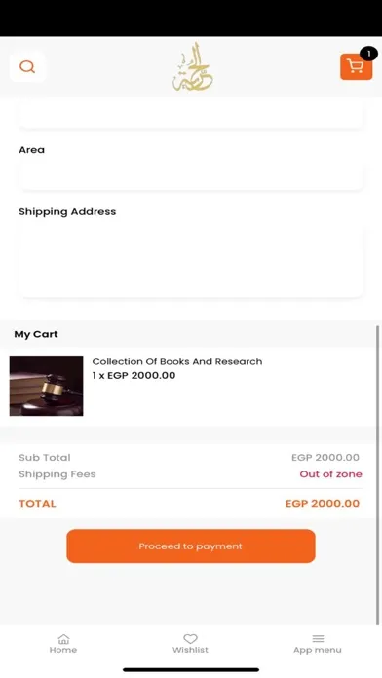The image size is (382, 678).
Task: Tap the Wishlist heart icon
Action: click(190, 639)
